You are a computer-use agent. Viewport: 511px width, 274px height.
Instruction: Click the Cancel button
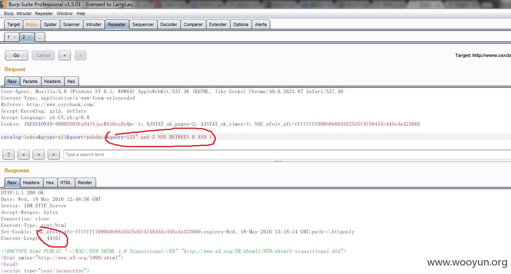[x=44, y=55]
